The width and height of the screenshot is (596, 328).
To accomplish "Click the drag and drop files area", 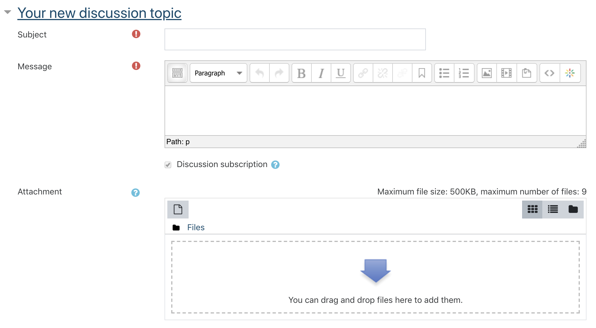I will click(x=375, y=277).
